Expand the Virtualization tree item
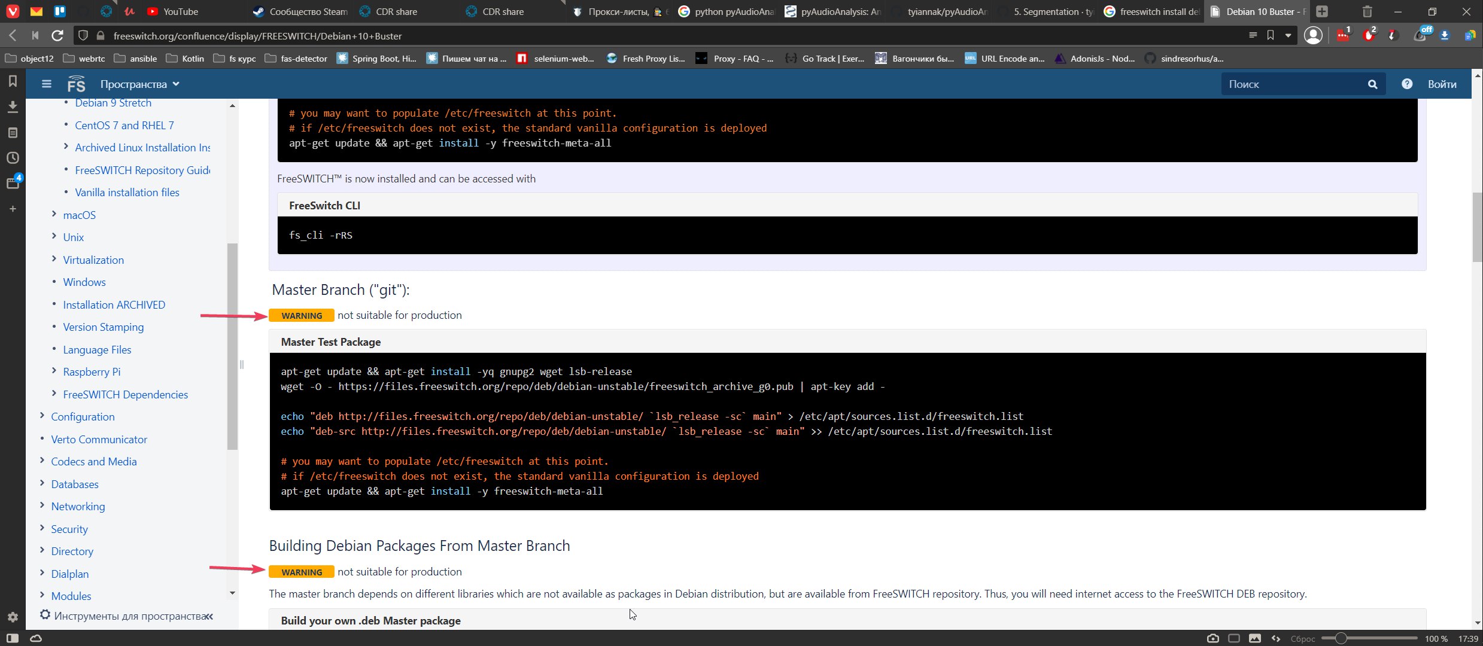 pyautogui.click(x=54, y=258)
